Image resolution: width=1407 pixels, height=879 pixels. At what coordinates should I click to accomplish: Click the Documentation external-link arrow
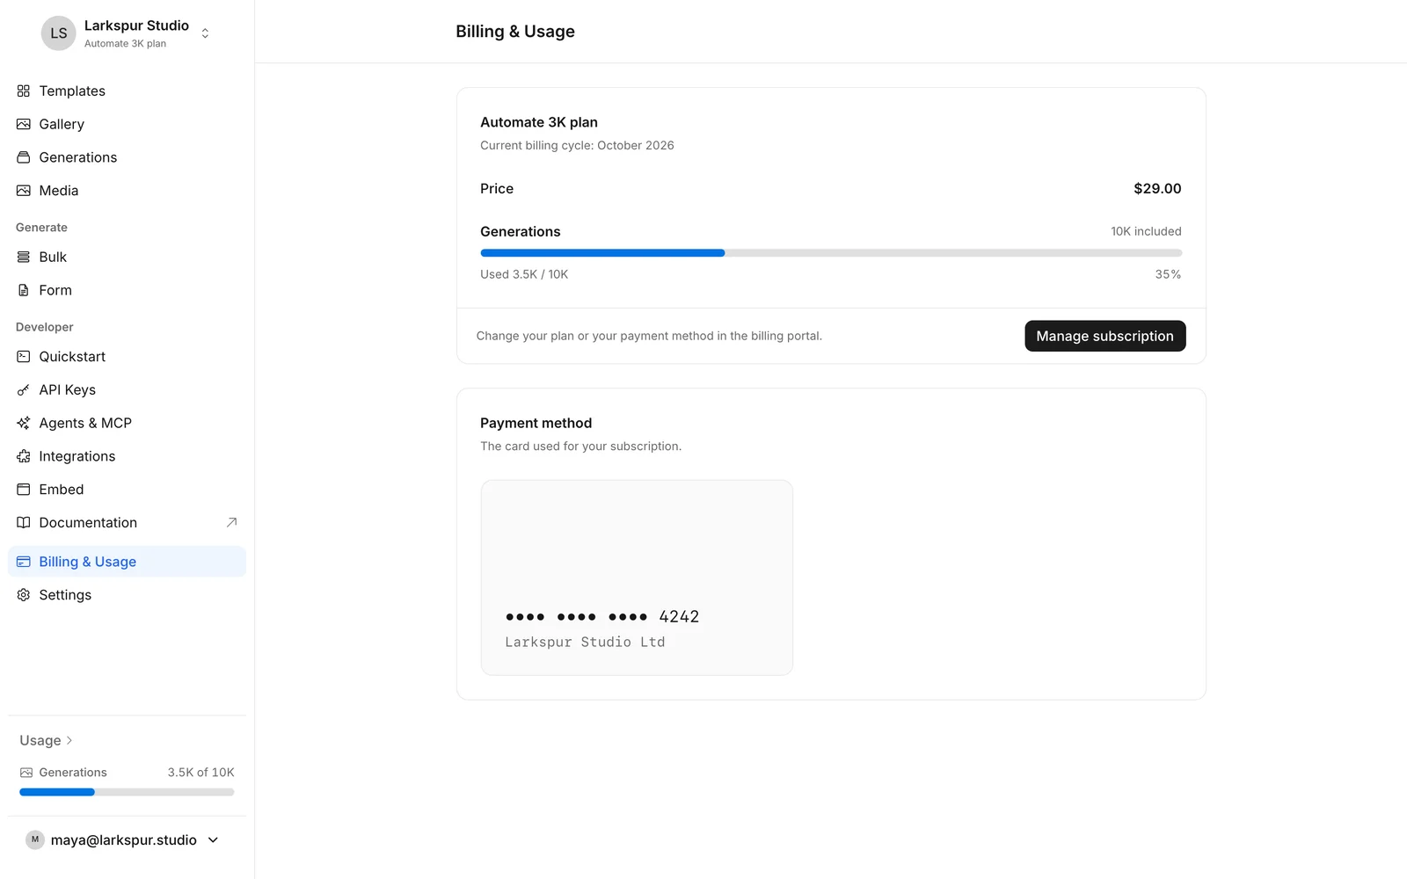click(232, 522)
